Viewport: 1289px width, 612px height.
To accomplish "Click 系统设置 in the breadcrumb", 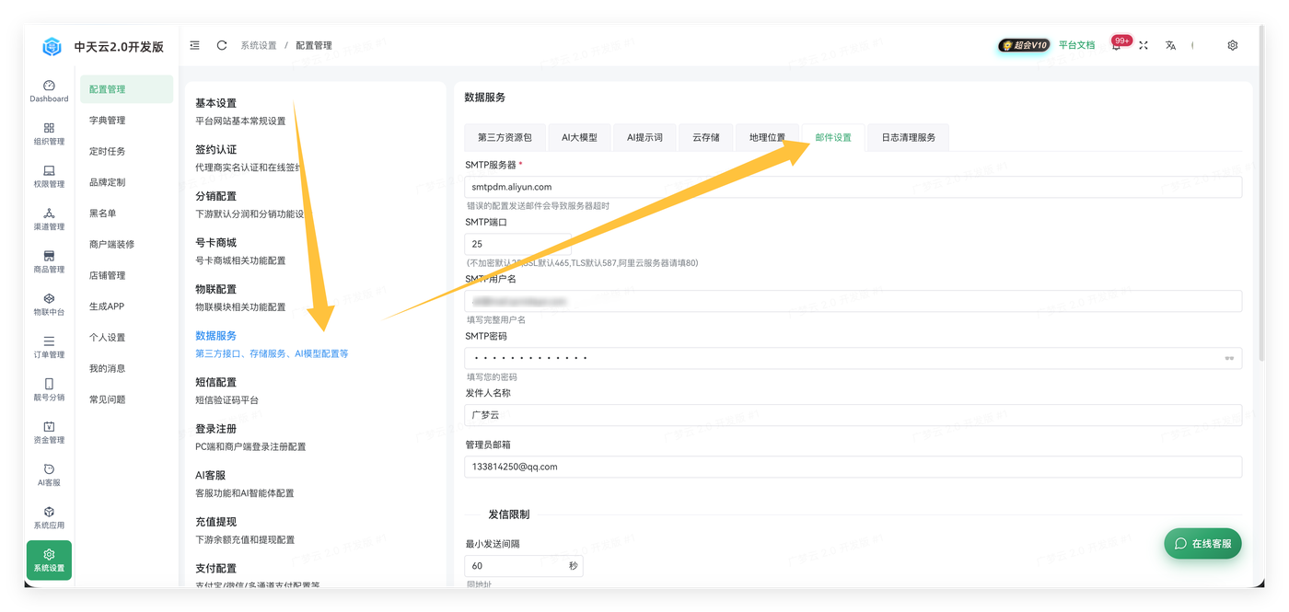I will tap(259, 45).
